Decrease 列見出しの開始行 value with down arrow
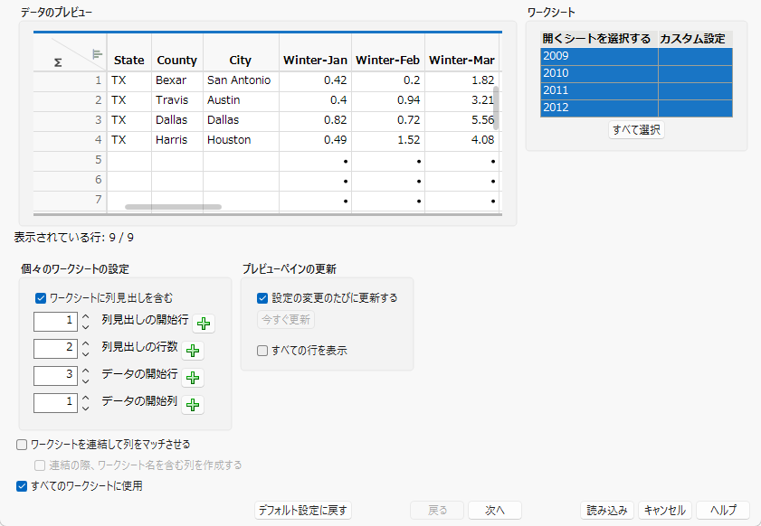The image size is (761, 526). [86, 327]
